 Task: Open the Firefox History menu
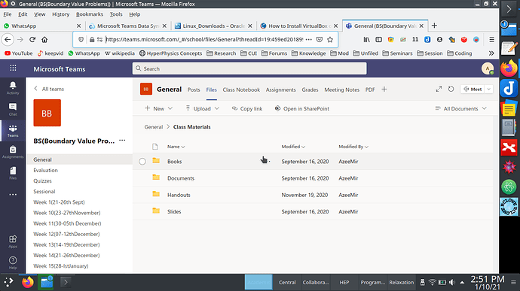click(x=61, y=14)
